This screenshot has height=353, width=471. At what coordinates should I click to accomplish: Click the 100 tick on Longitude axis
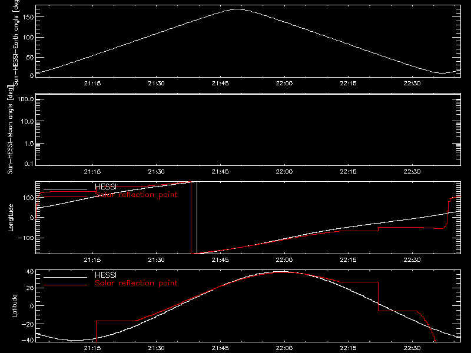click(28, 198)
